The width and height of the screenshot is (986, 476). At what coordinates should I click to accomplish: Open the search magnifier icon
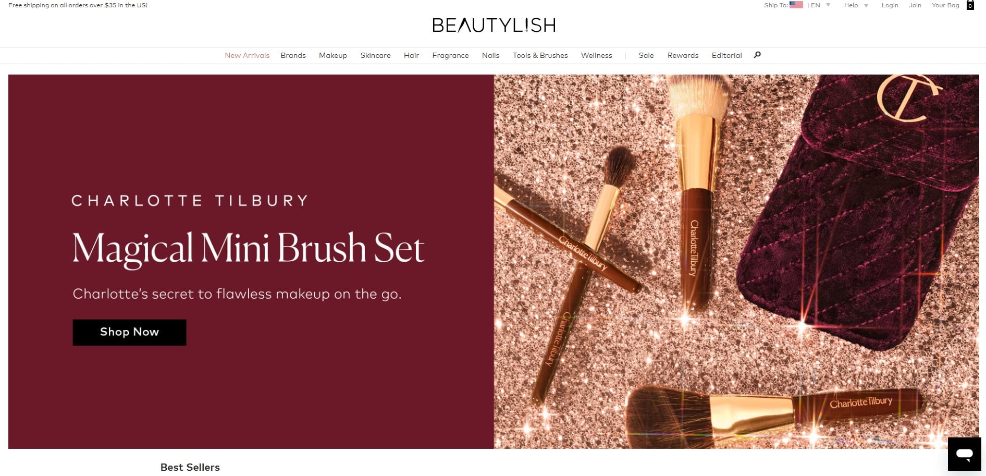coord(757,55)
